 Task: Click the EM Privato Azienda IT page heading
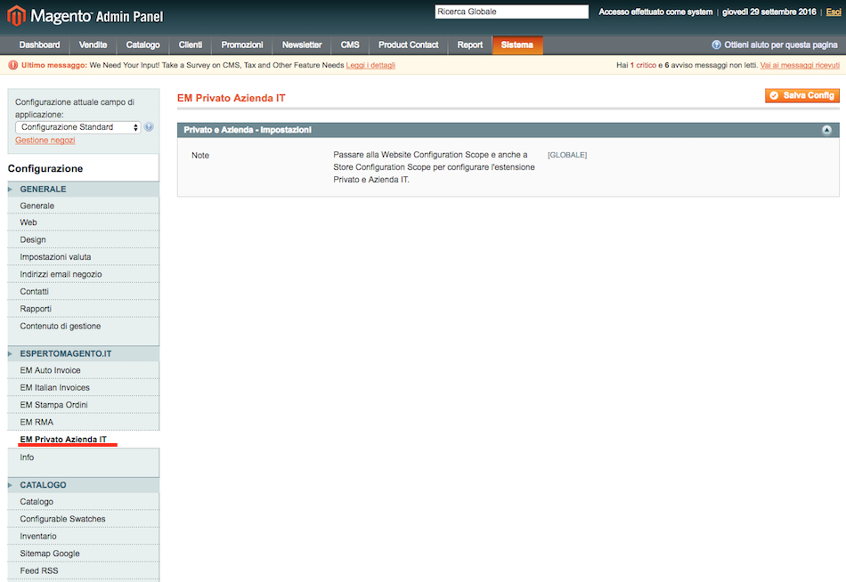tap(231, 98)
